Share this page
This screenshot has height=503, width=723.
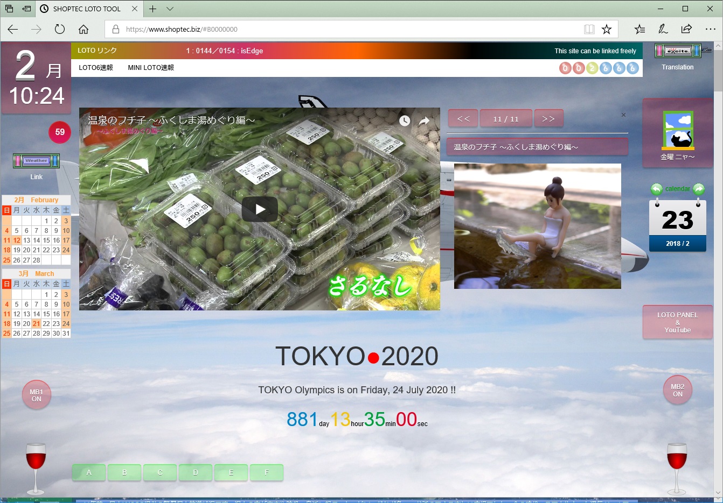686,29
